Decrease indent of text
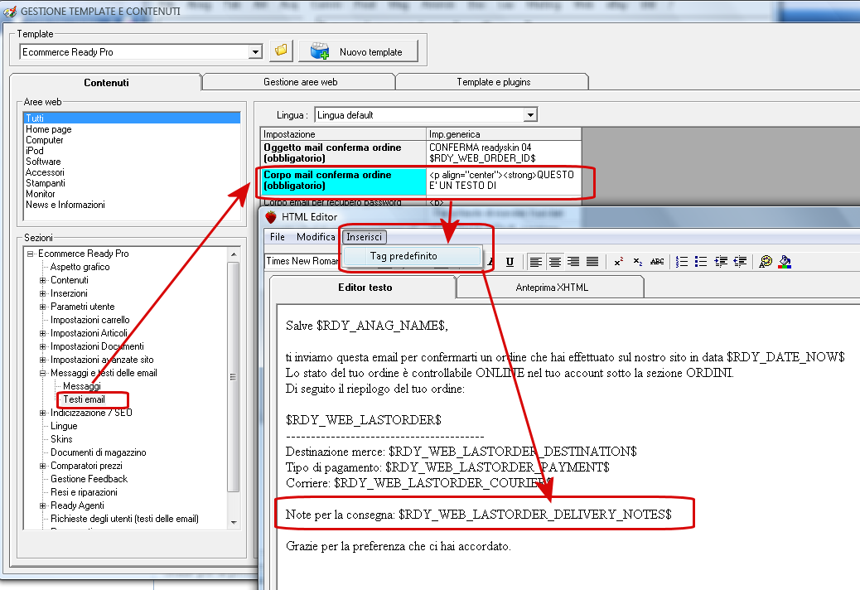The image size is (860, 590). click(x=740, y=262)
